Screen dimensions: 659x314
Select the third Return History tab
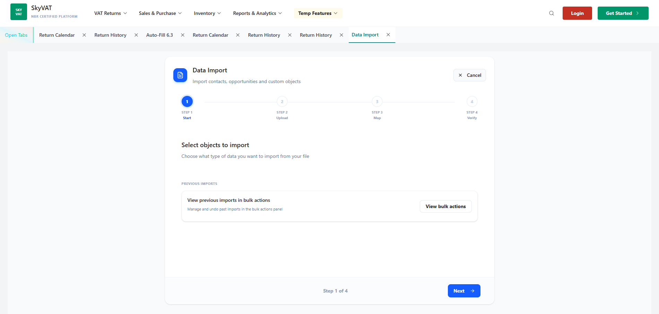pyautogui.click(x=316, y=35)
